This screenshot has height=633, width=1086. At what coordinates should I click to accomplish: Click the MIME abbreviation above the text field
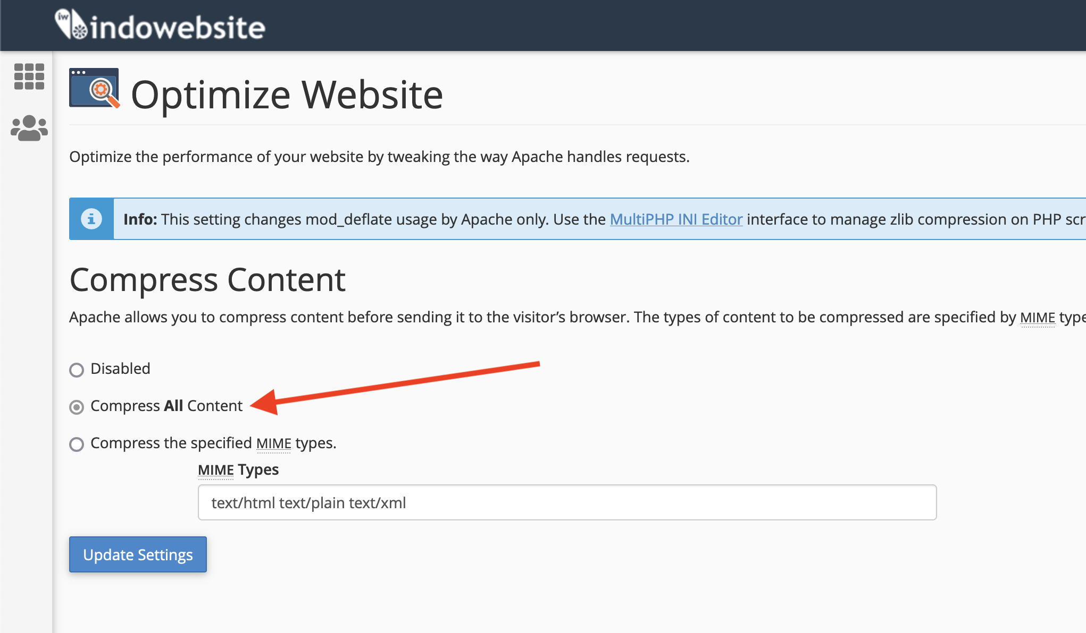(215, 470)
